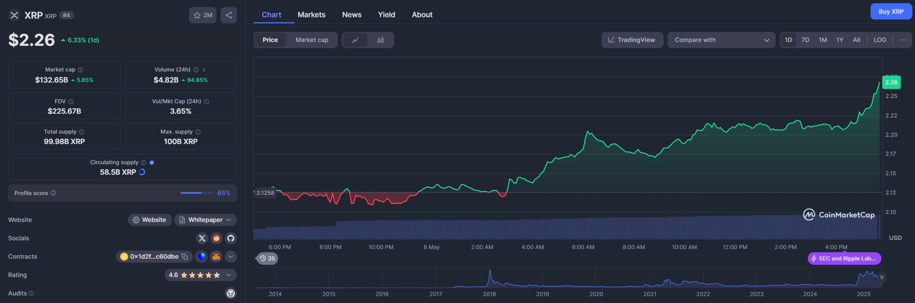Screen dimensions: 915x303
Task: Switch to candlestick chart view
Action: click(x=381, y=40)
